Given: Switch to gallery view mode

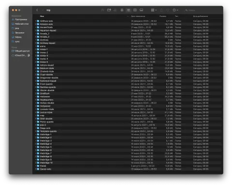Looking at the screenshot, I should (141, 10).
